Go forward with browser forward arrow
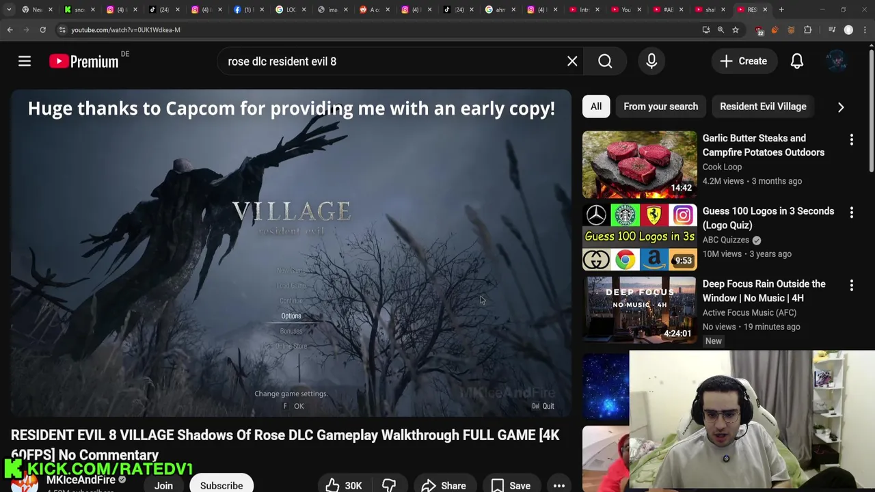Screen dimensions: 875x492 [x=26, y=30]
